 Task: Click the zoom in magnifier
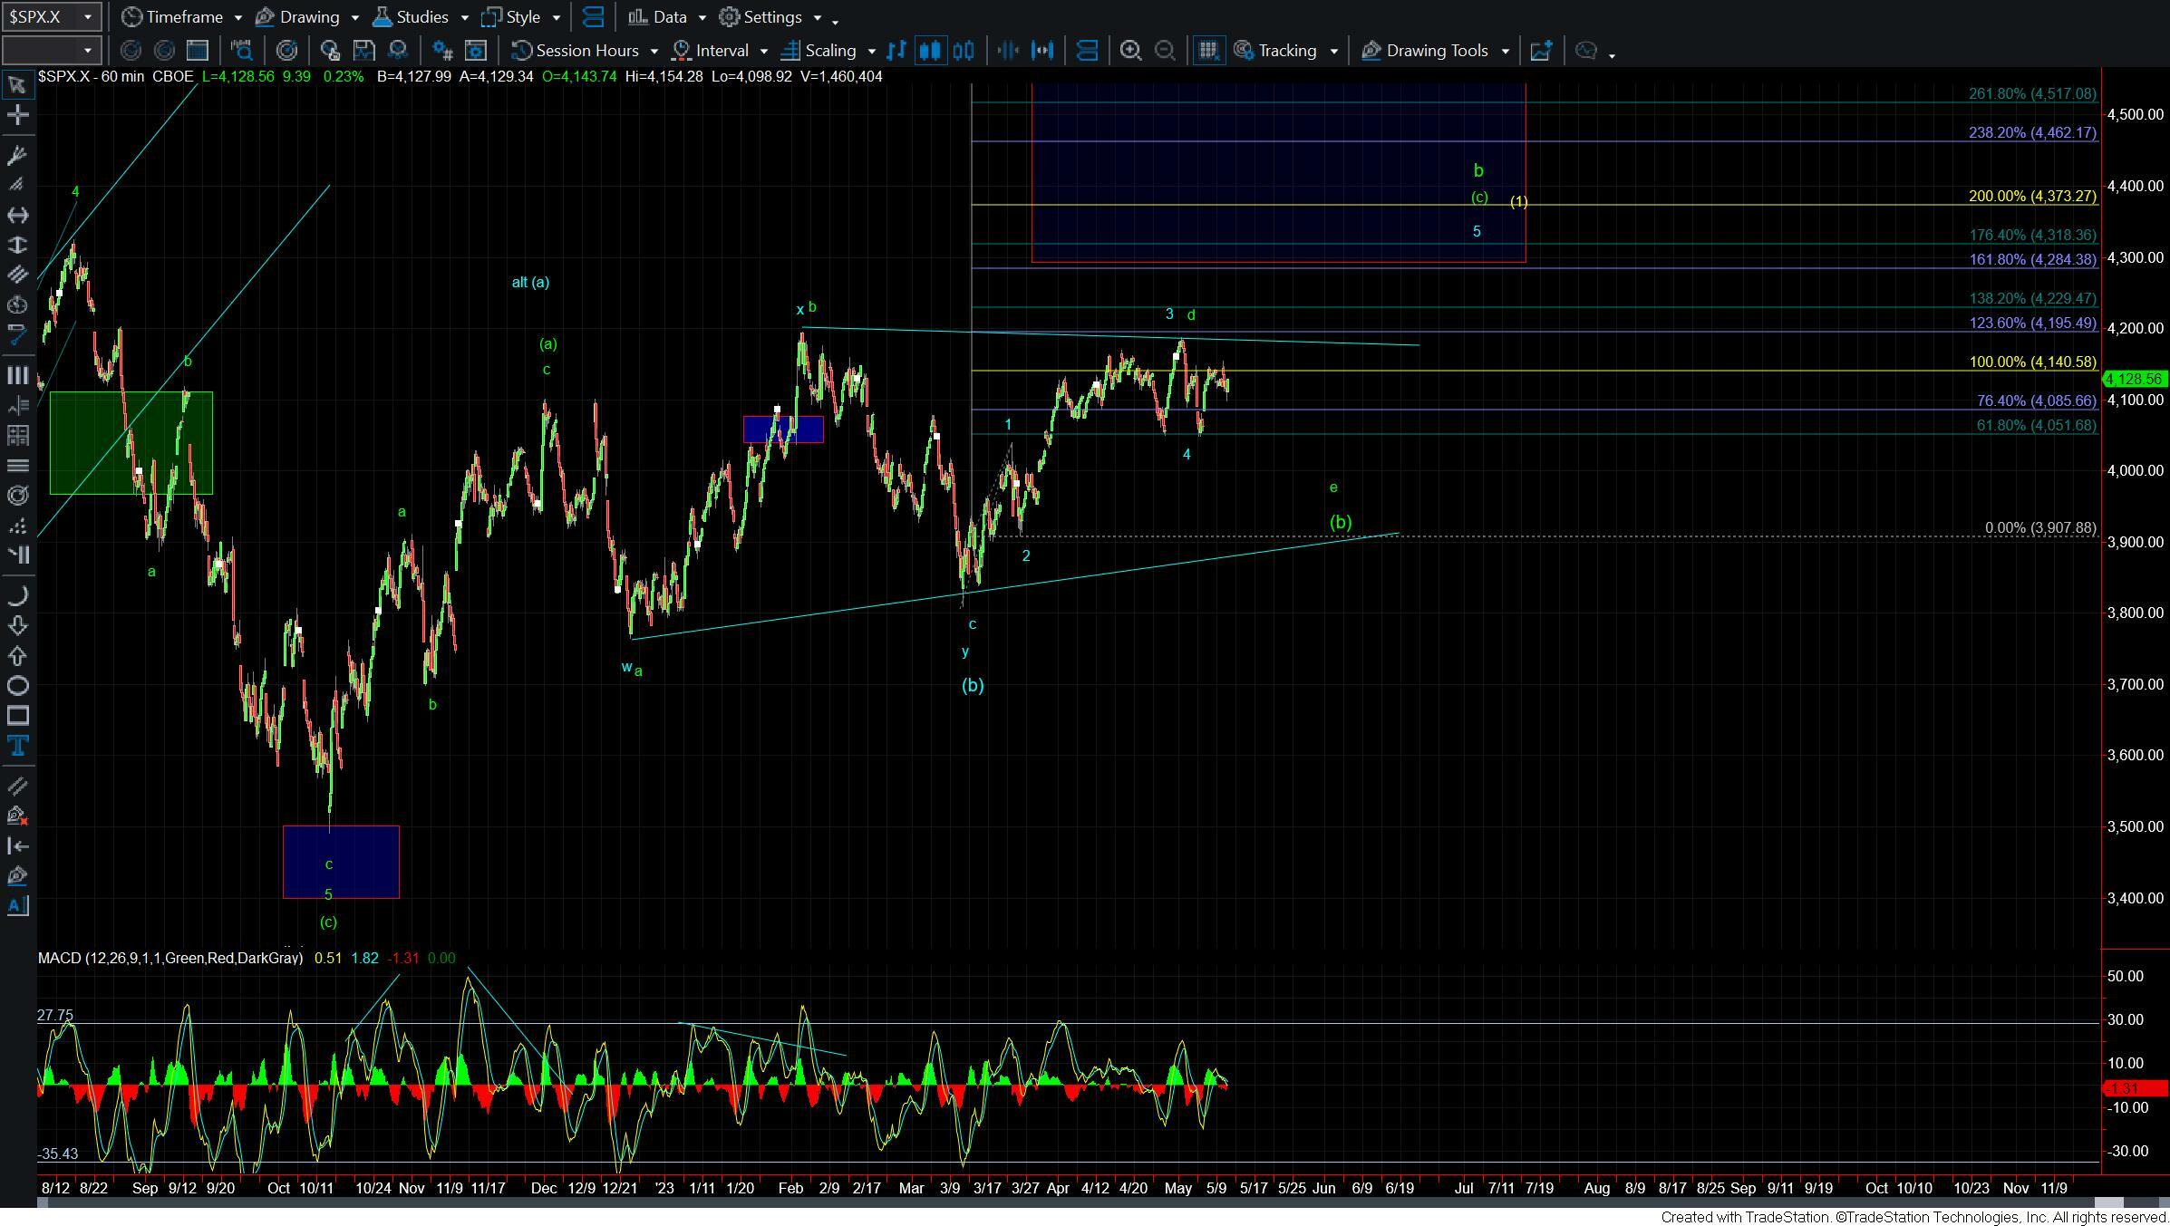tap(1130, 51)
